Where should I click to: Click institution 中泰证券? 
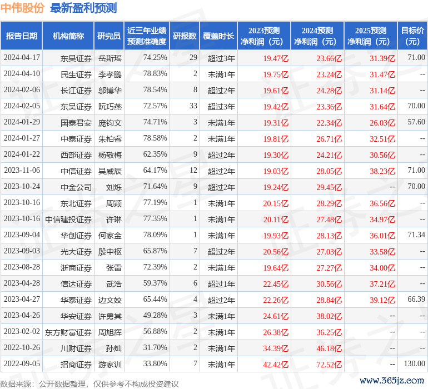pos(76,139)
